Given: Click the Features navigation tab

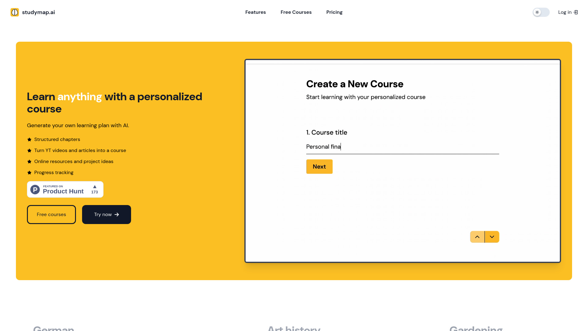Looking at the screenshot, I should pos(256,12).
